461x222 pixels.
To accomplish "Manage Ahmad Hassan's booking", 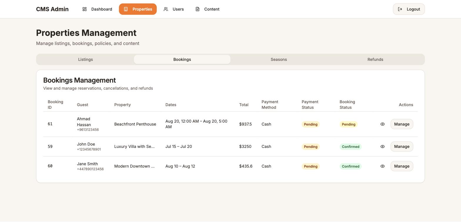I will tap(402, 124).
